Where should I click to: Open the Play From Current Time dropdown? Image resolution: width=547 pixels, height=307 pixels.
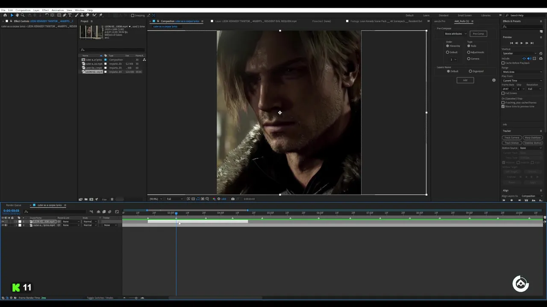click(x=522, y=81)
